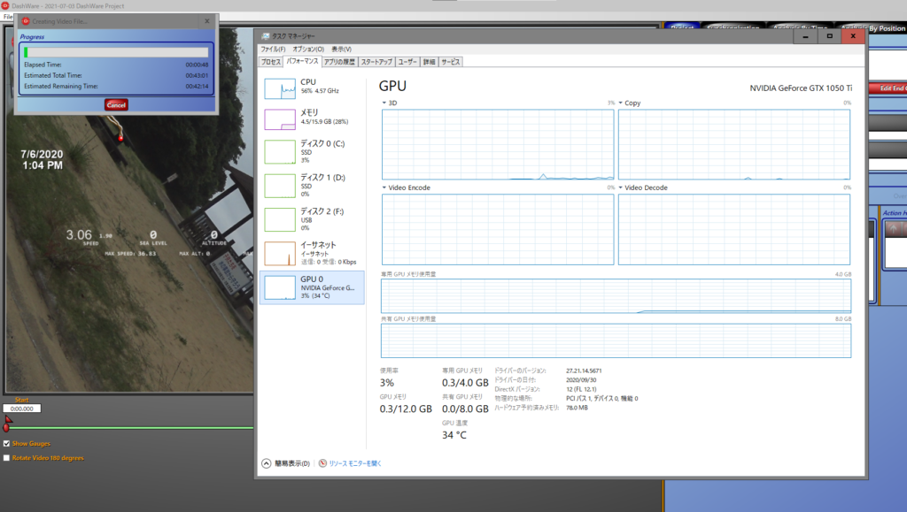907x512 pixels.
Task: Switch to the プロセス tab
Action: click(x=270, y=62)
